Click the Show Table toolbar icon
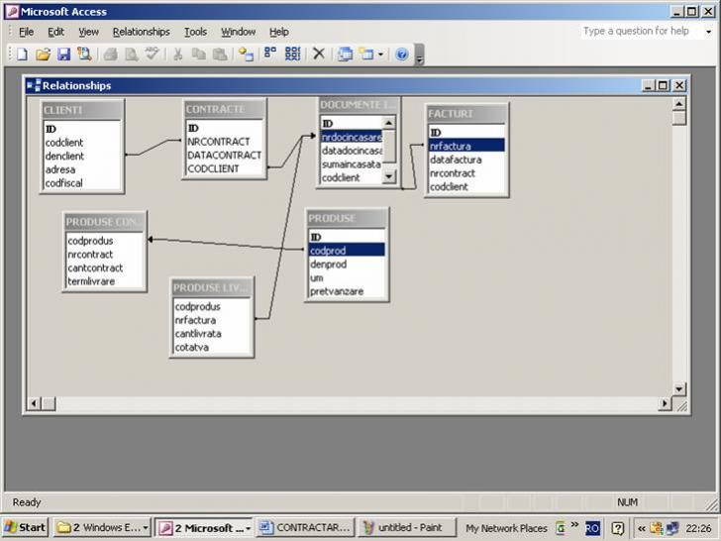This screenshot has height=541, width=721. click(x=246, y=54)
